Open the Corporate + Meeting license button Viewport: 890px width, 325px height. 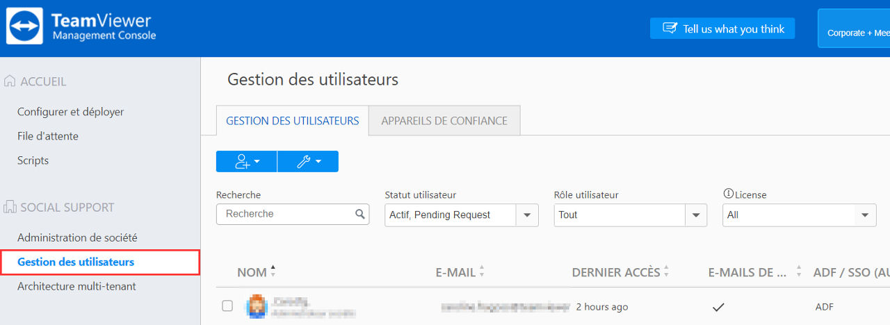pyautogui.click(x=854, y=28)
